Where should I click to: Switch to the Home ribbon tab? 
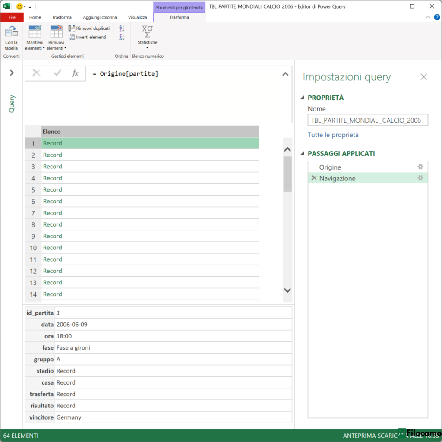pos(35,17)
